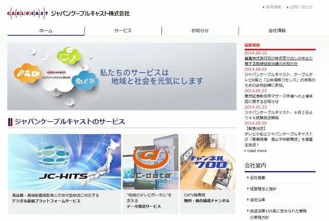Click the green monitor cloud icon
Image resolution: width=329 pixels, height=221 pixels.
68,56
